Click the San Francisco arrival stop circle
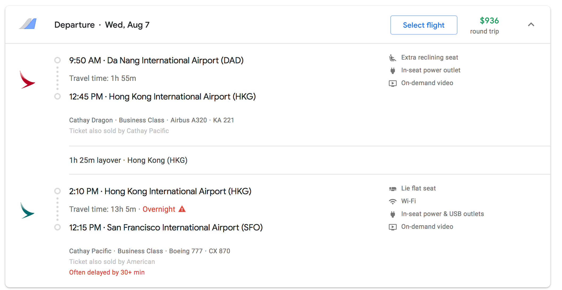Image resolution: width=562 pixels, height=290 pixels. [x=57, y=227]
